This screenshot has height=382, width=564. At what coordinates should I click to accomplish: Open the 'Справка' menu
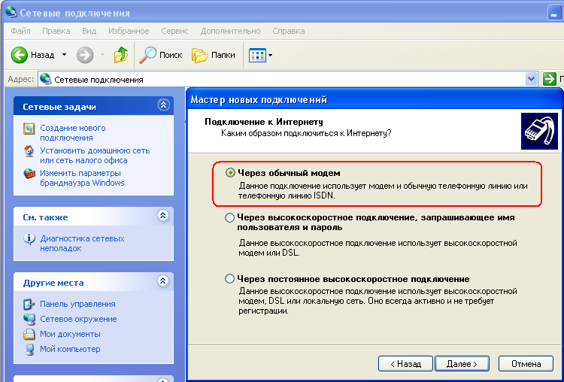289,31
